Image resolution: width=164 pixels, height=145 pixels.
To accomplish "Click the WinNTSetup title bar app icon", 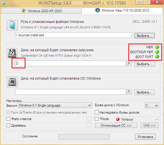I will (4, 3).
